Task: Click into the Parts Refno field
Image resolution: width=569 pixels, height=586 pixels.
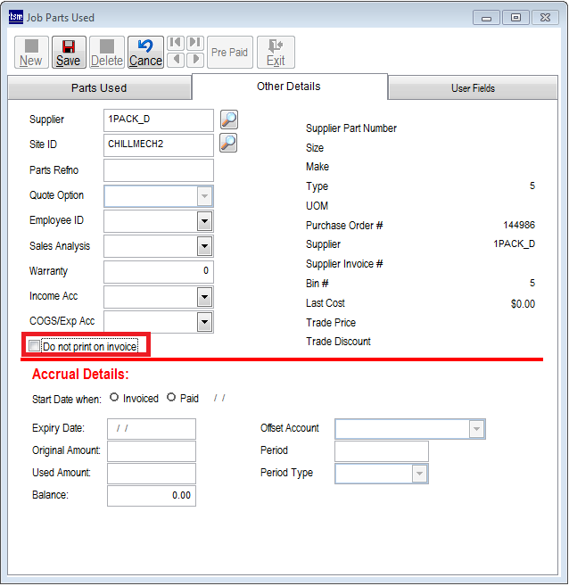Action: (x=158, y=170)
